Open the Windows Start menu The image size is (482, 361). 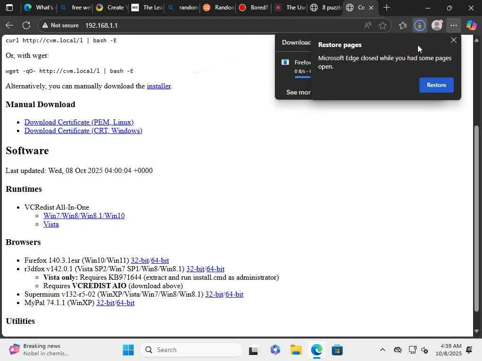pyautogui.click(x=128, y=350)
